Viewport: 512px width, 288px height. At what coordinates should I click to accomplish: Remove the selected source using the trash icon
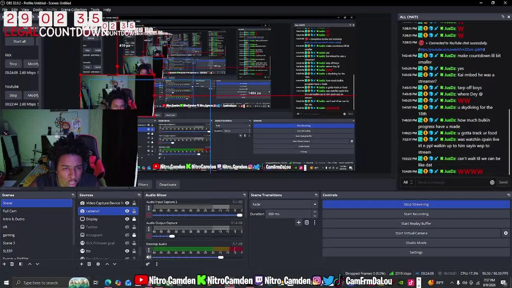89,264
